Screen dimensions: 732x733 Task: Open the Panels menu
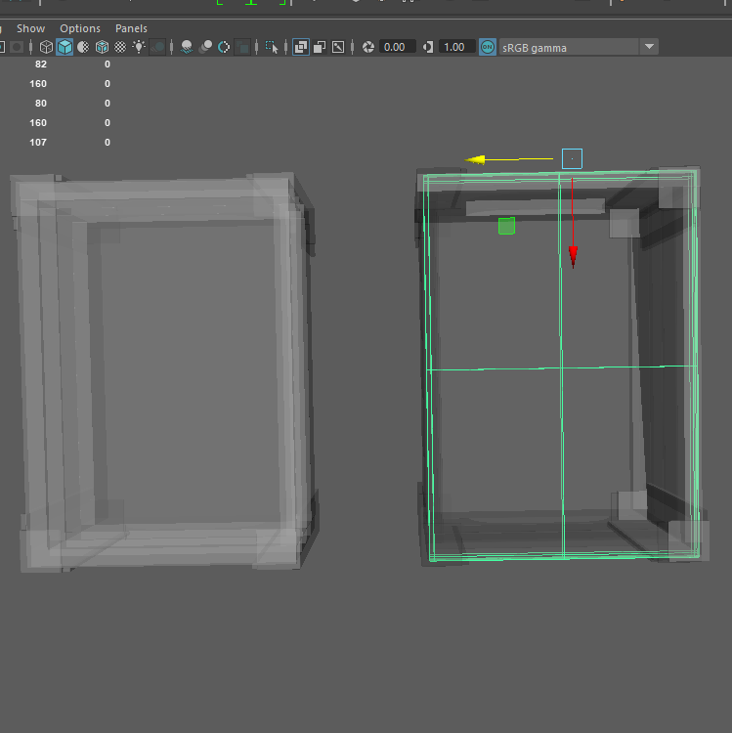point(131,28)
